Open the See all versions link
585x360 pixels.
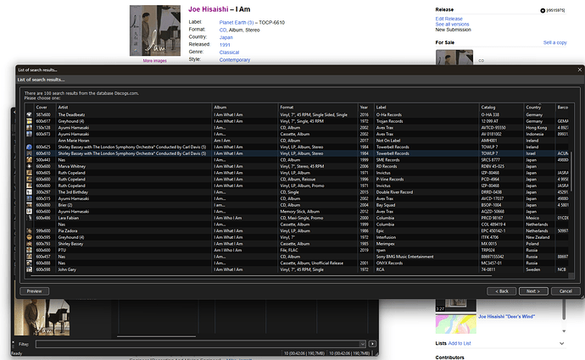pos(452,25)
